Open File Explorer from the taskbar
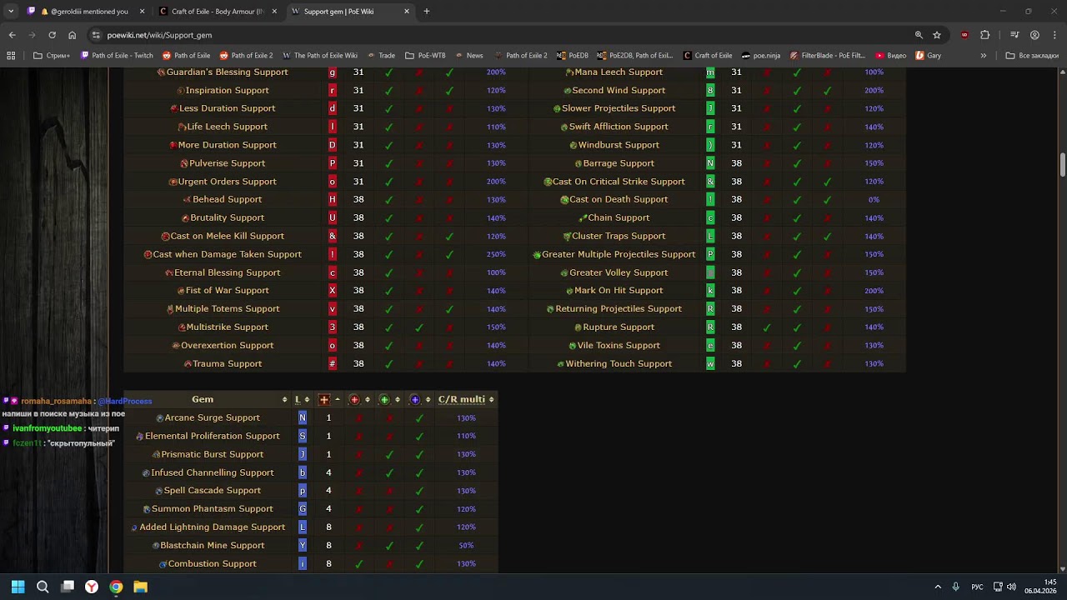The height and width of the screenshot is (600, 1067). click(x=141, y=587)
